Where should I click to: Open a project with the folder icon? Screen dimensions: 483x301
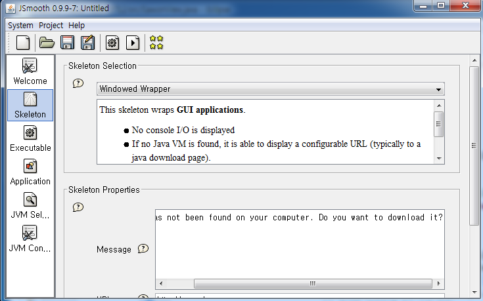(47, 43)
